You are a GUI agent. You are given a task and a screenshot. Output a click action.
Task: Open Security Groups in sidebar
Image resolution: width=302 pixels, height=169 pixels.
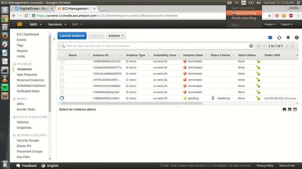point(28,140)
